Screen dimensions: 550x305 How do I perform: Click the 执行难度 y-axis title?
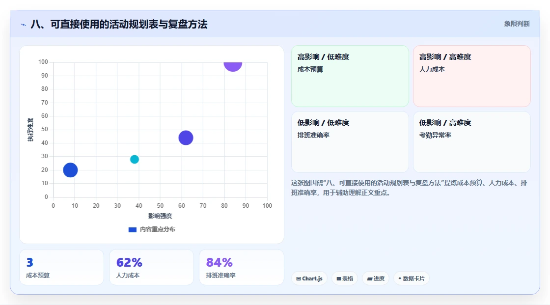point(30,130)
